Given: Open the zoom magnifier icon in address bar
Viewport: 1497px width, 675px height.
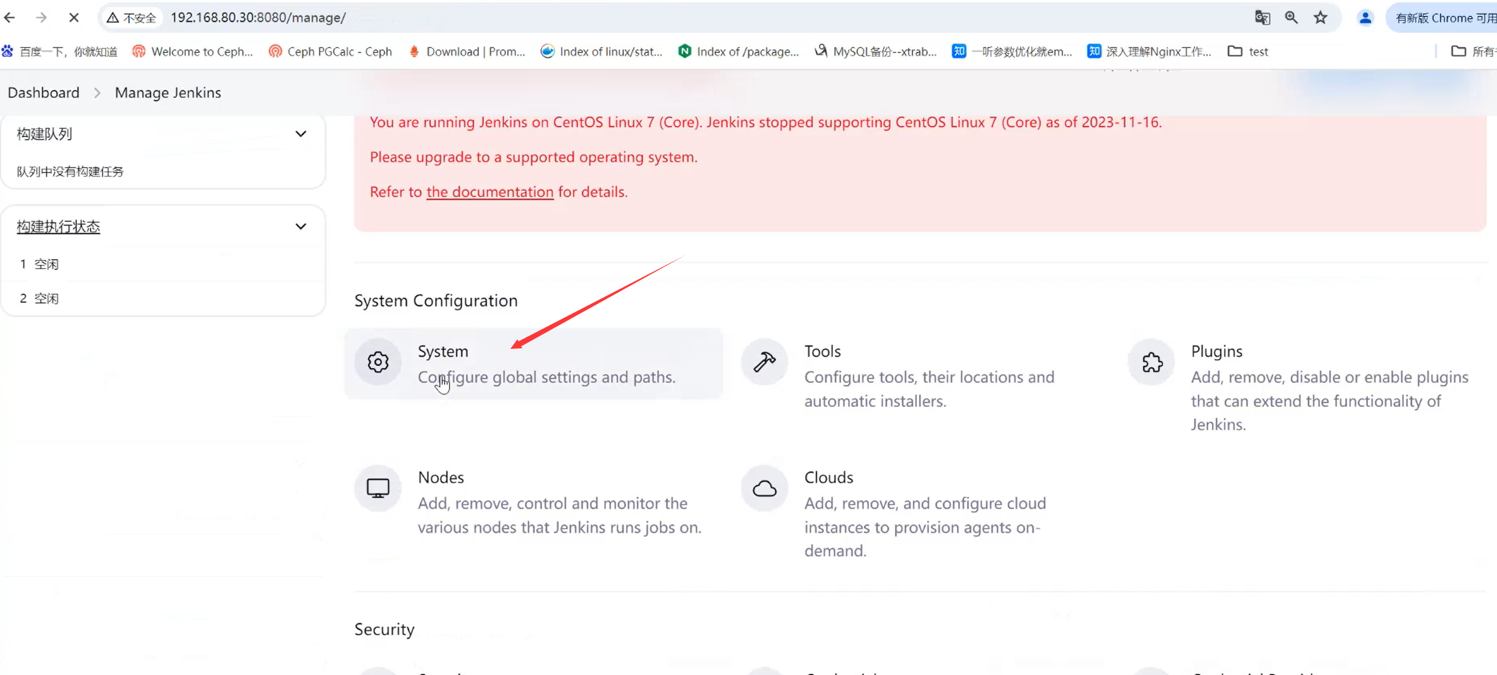Looking at the screenshot, I should (x=1291, y=18).
